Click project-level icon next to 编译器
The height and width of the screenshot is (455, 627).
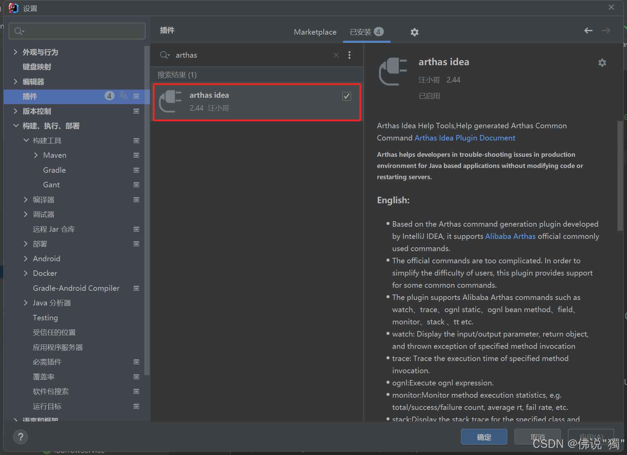(136, 200)
